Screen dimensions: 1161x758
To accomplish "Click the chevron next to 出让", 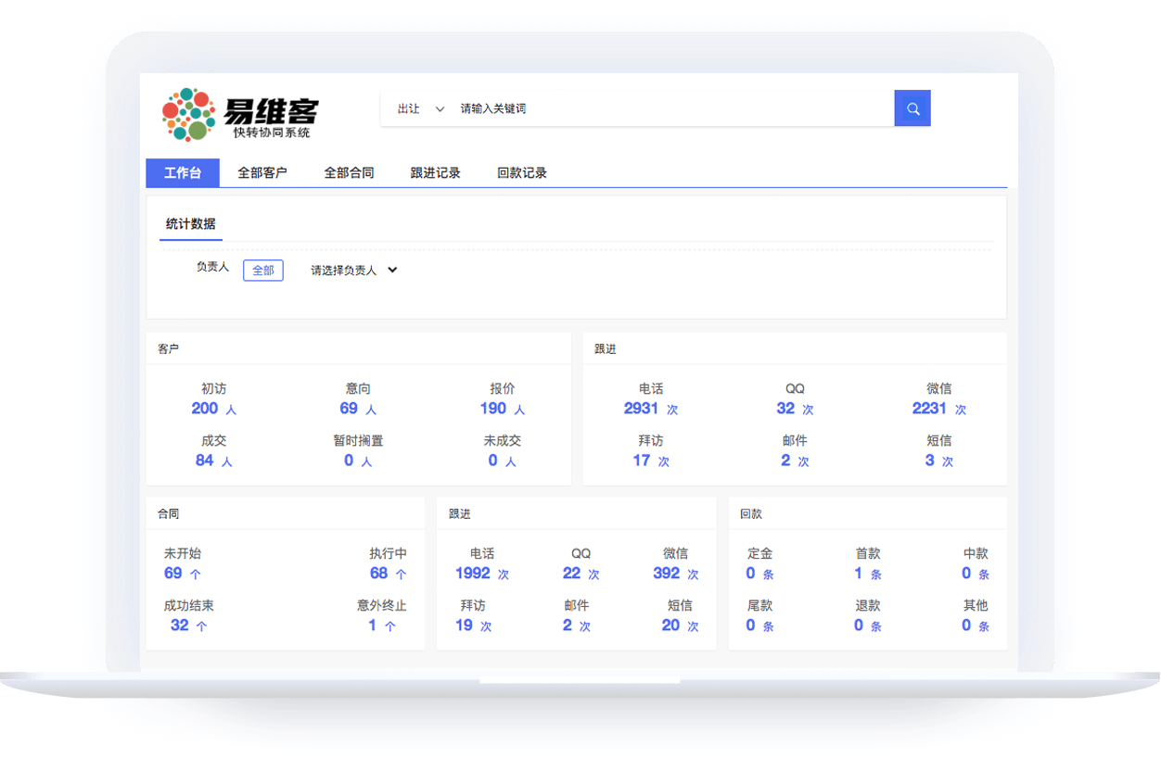I will (440, 109).
